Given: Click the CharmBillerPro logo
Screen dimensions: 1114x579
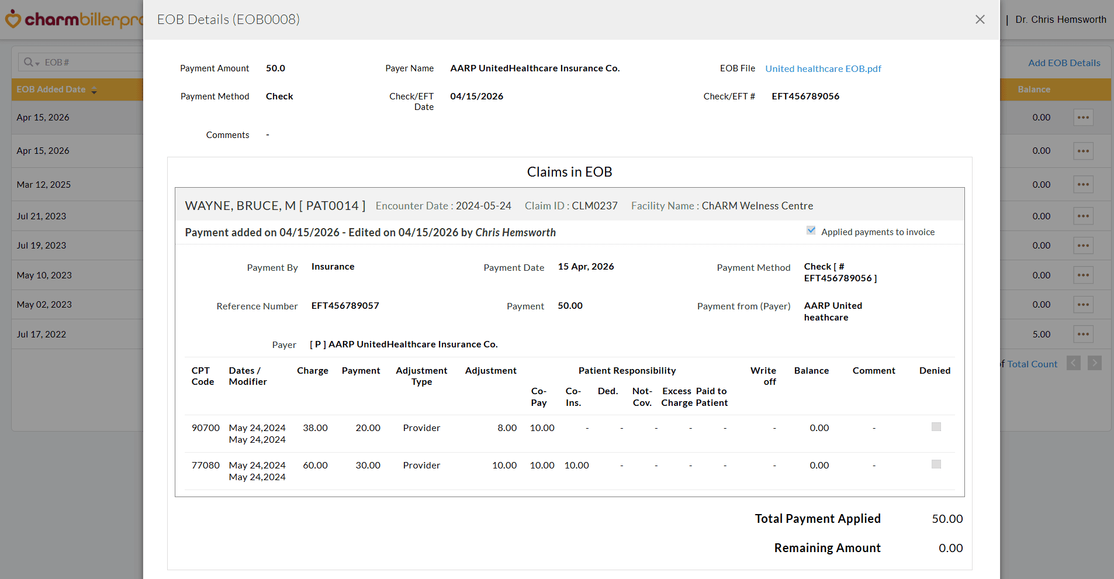Looking at the screenshot, I should pos(74,19).
